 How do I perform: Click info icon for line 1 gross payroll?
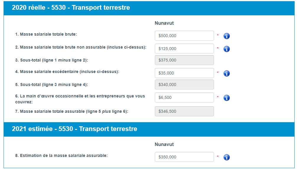227,36
